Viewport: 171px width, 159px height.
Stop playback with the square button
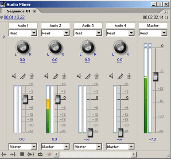coord(22,154)
